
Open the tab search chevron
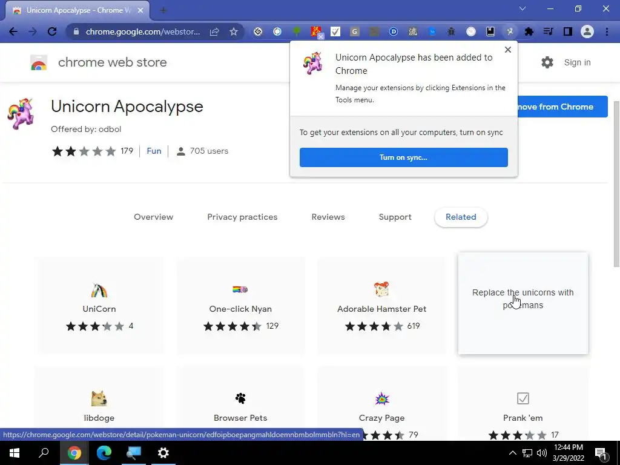[x=523, y=8]
